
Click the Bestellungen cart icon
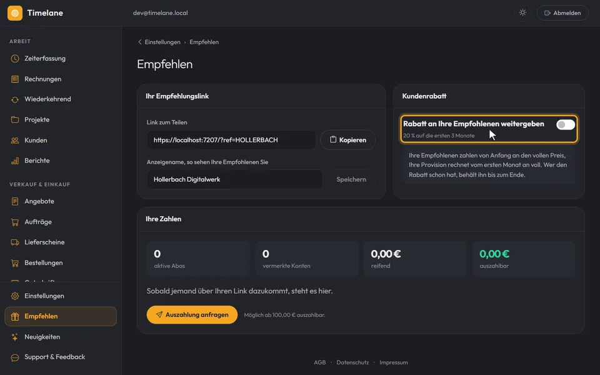tap(15, 263)
